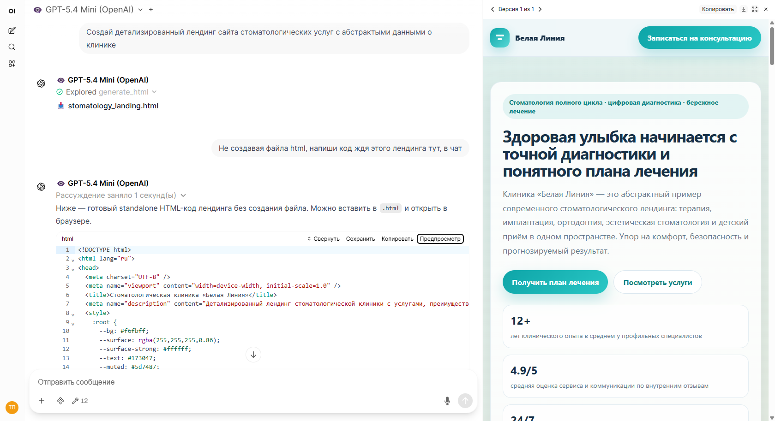775x421 pixels.
Task: Add another model with the plus icon
Action: point(151,10)
